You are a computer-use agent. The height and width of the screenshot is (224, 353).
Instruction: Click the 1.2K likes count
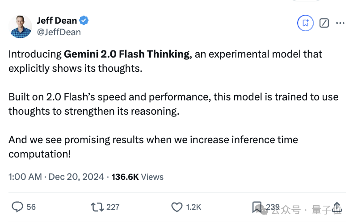point(194,207)
